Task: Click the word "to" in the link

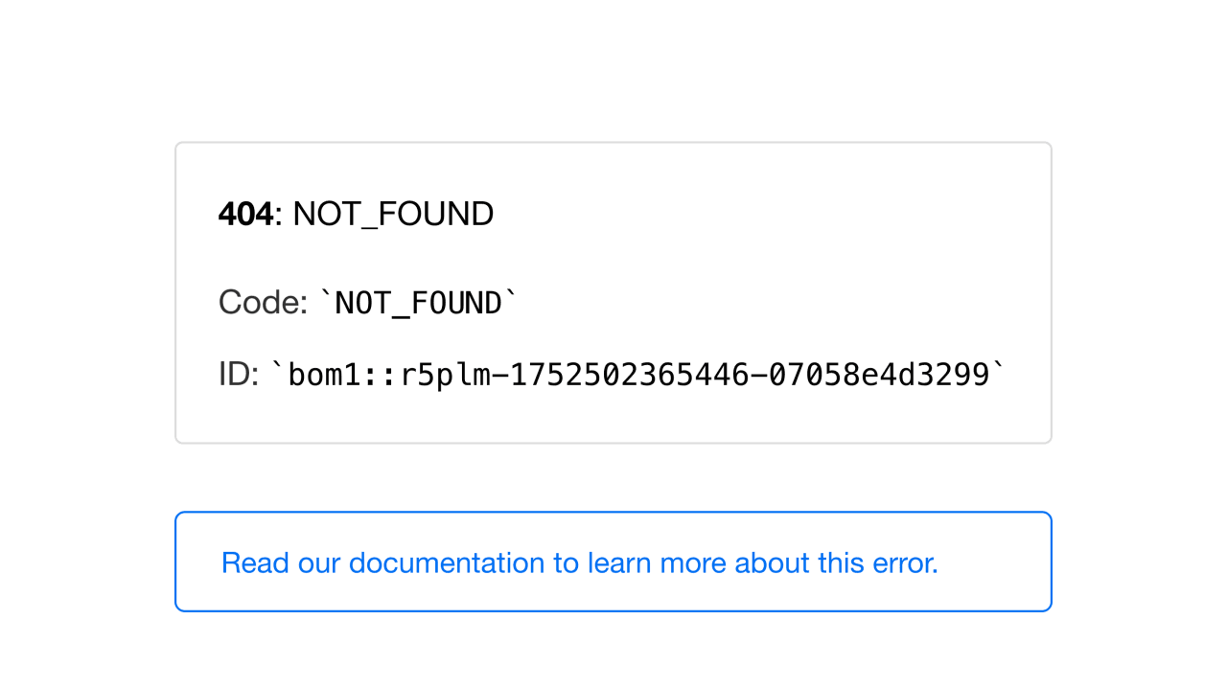Action: [566, 563]
